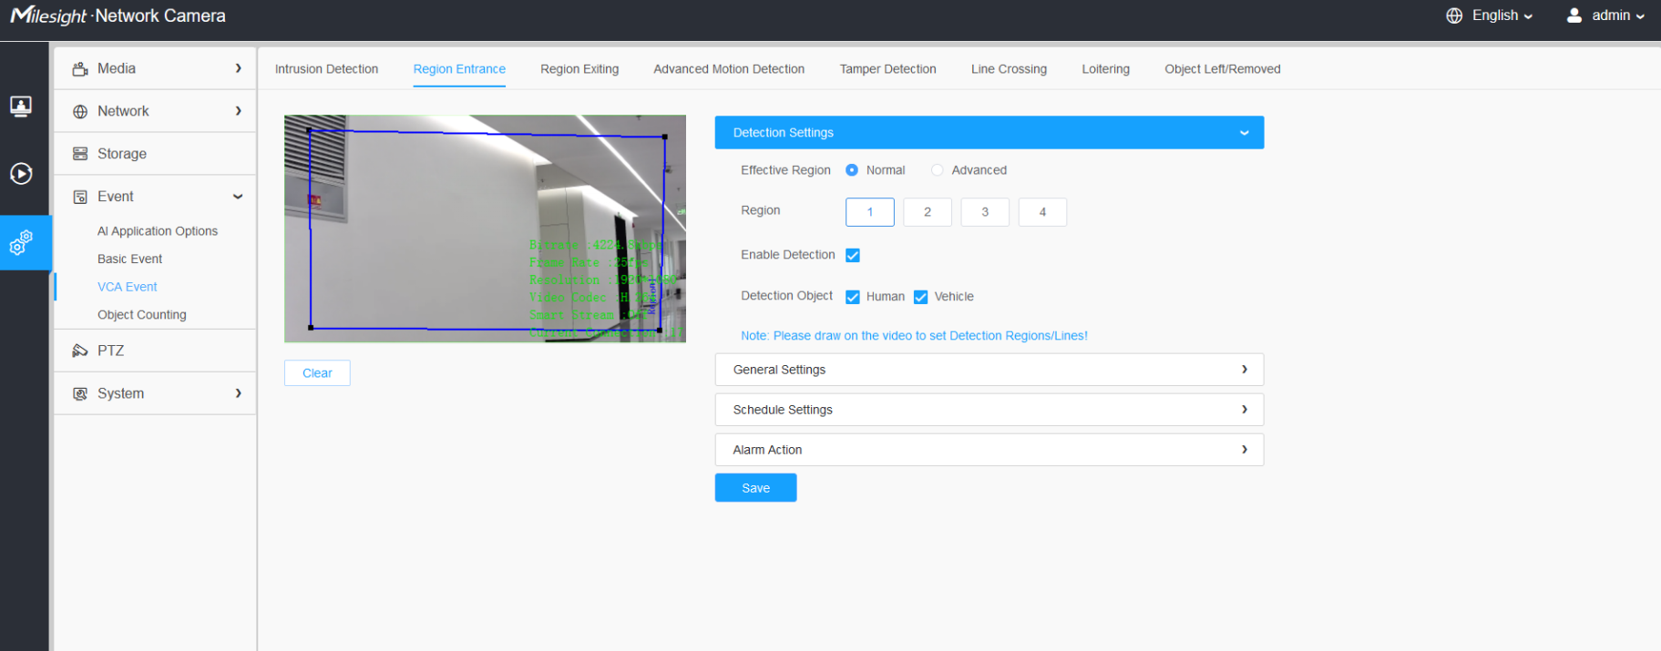This screenshot has width=1661, height=651.
Task: Click the Network globe icon
Action: click(x=80, y=111)
